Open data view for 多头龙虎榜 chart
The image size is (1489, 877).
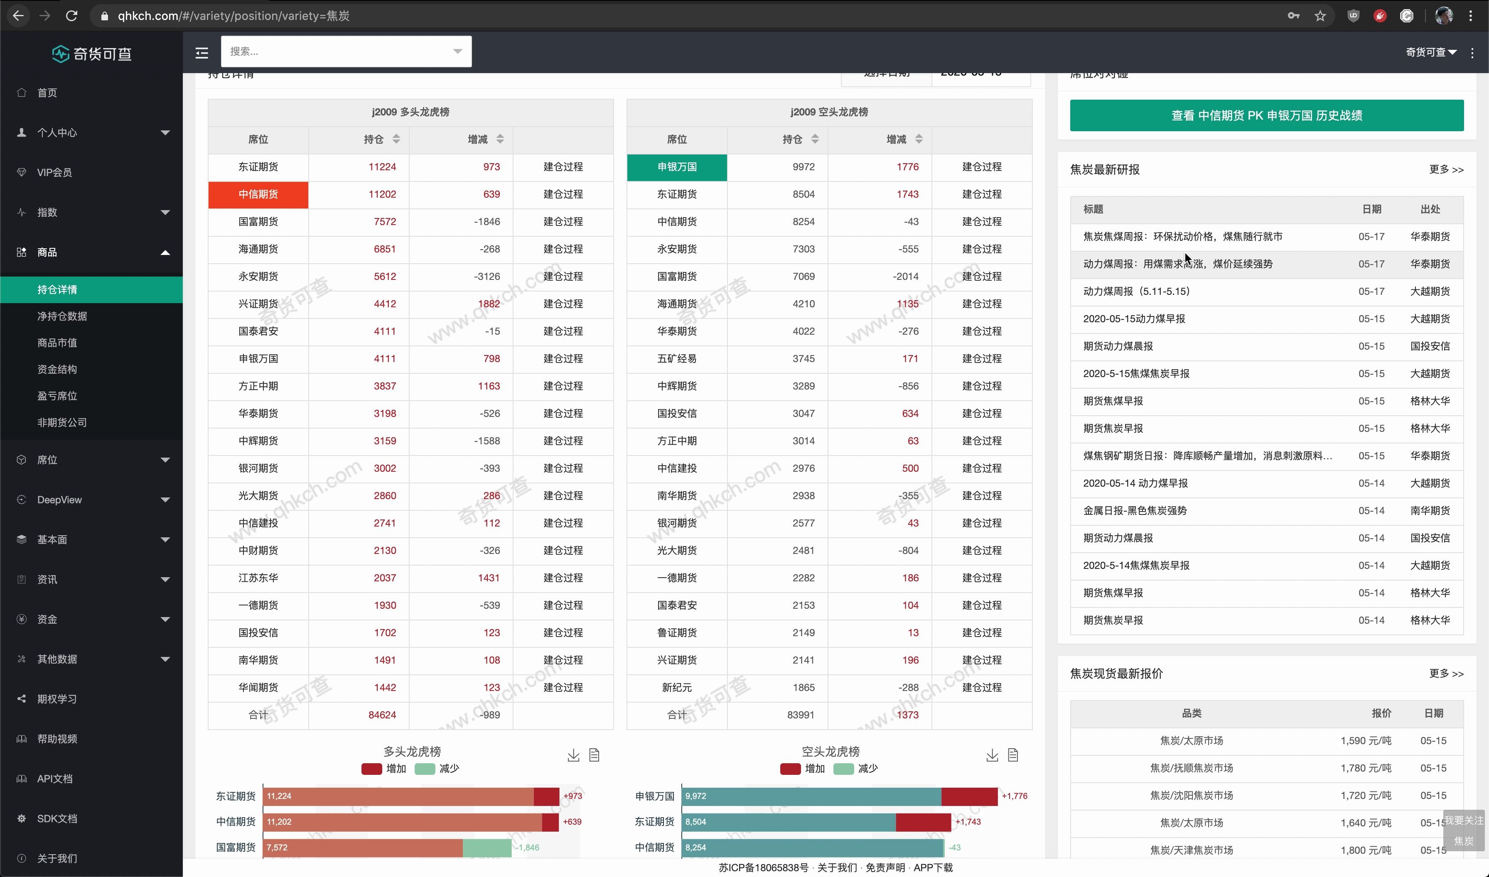coord(594,755)
